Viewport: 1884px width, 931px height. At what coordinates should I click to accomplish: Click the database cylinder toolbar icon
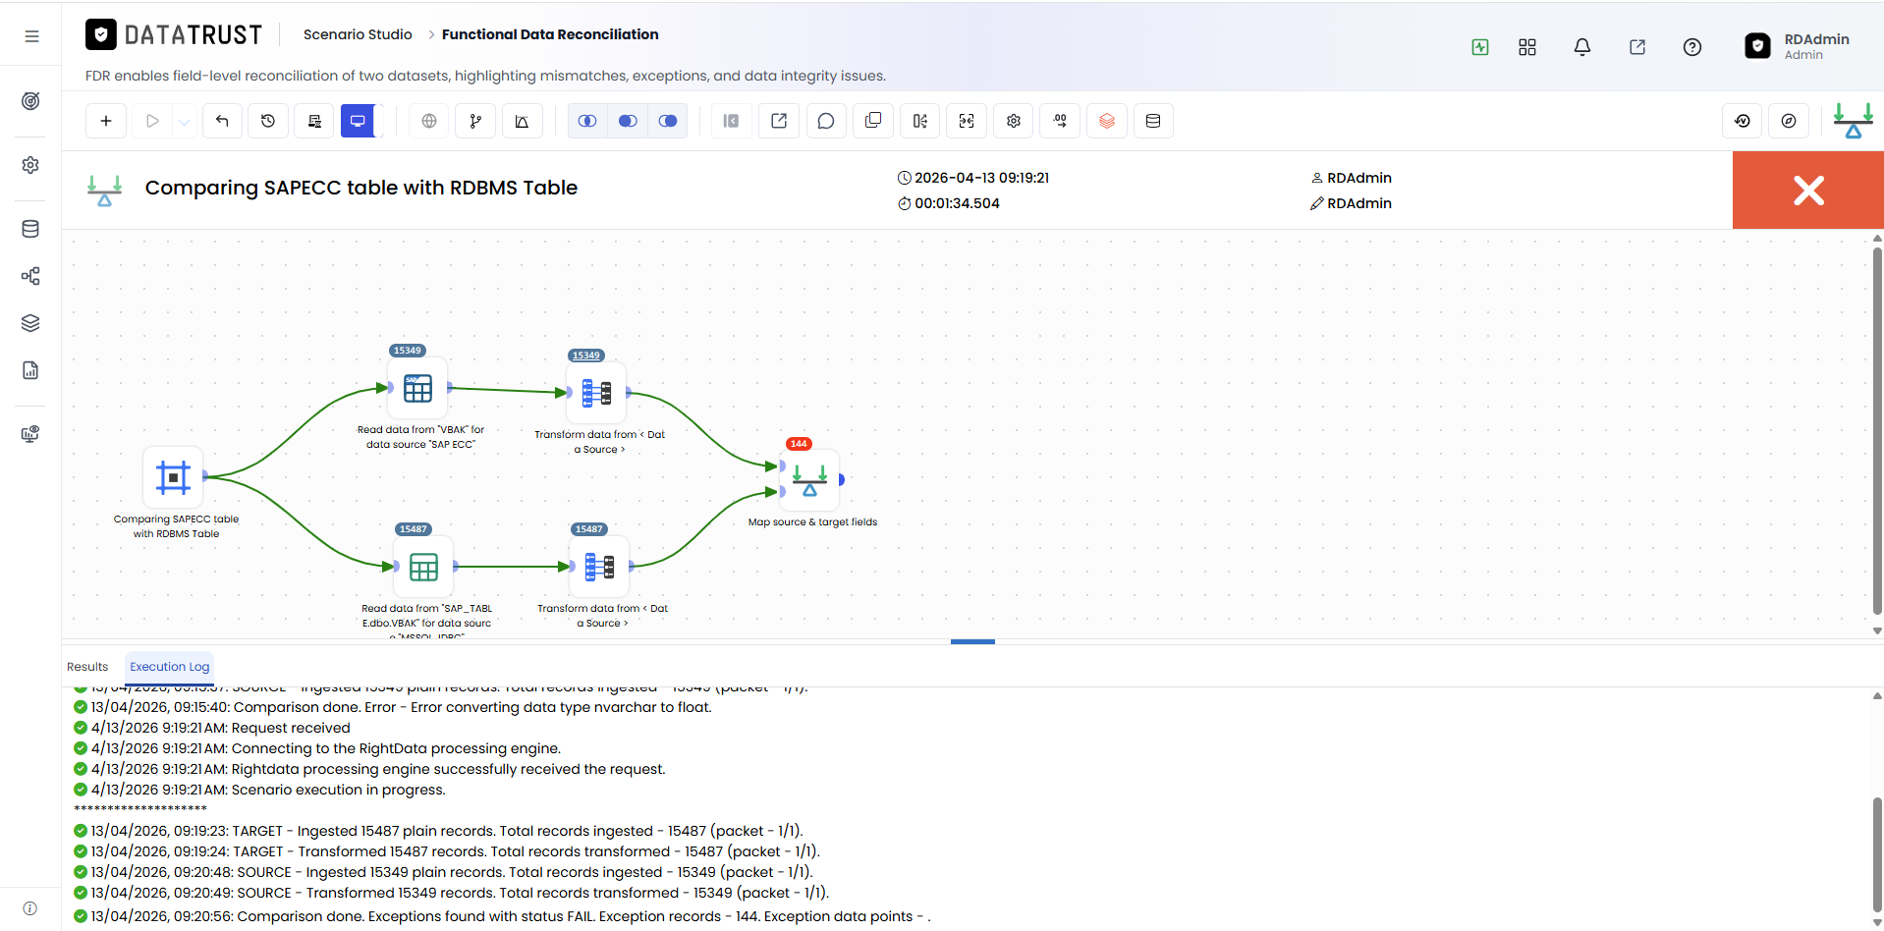[1153, 121]
